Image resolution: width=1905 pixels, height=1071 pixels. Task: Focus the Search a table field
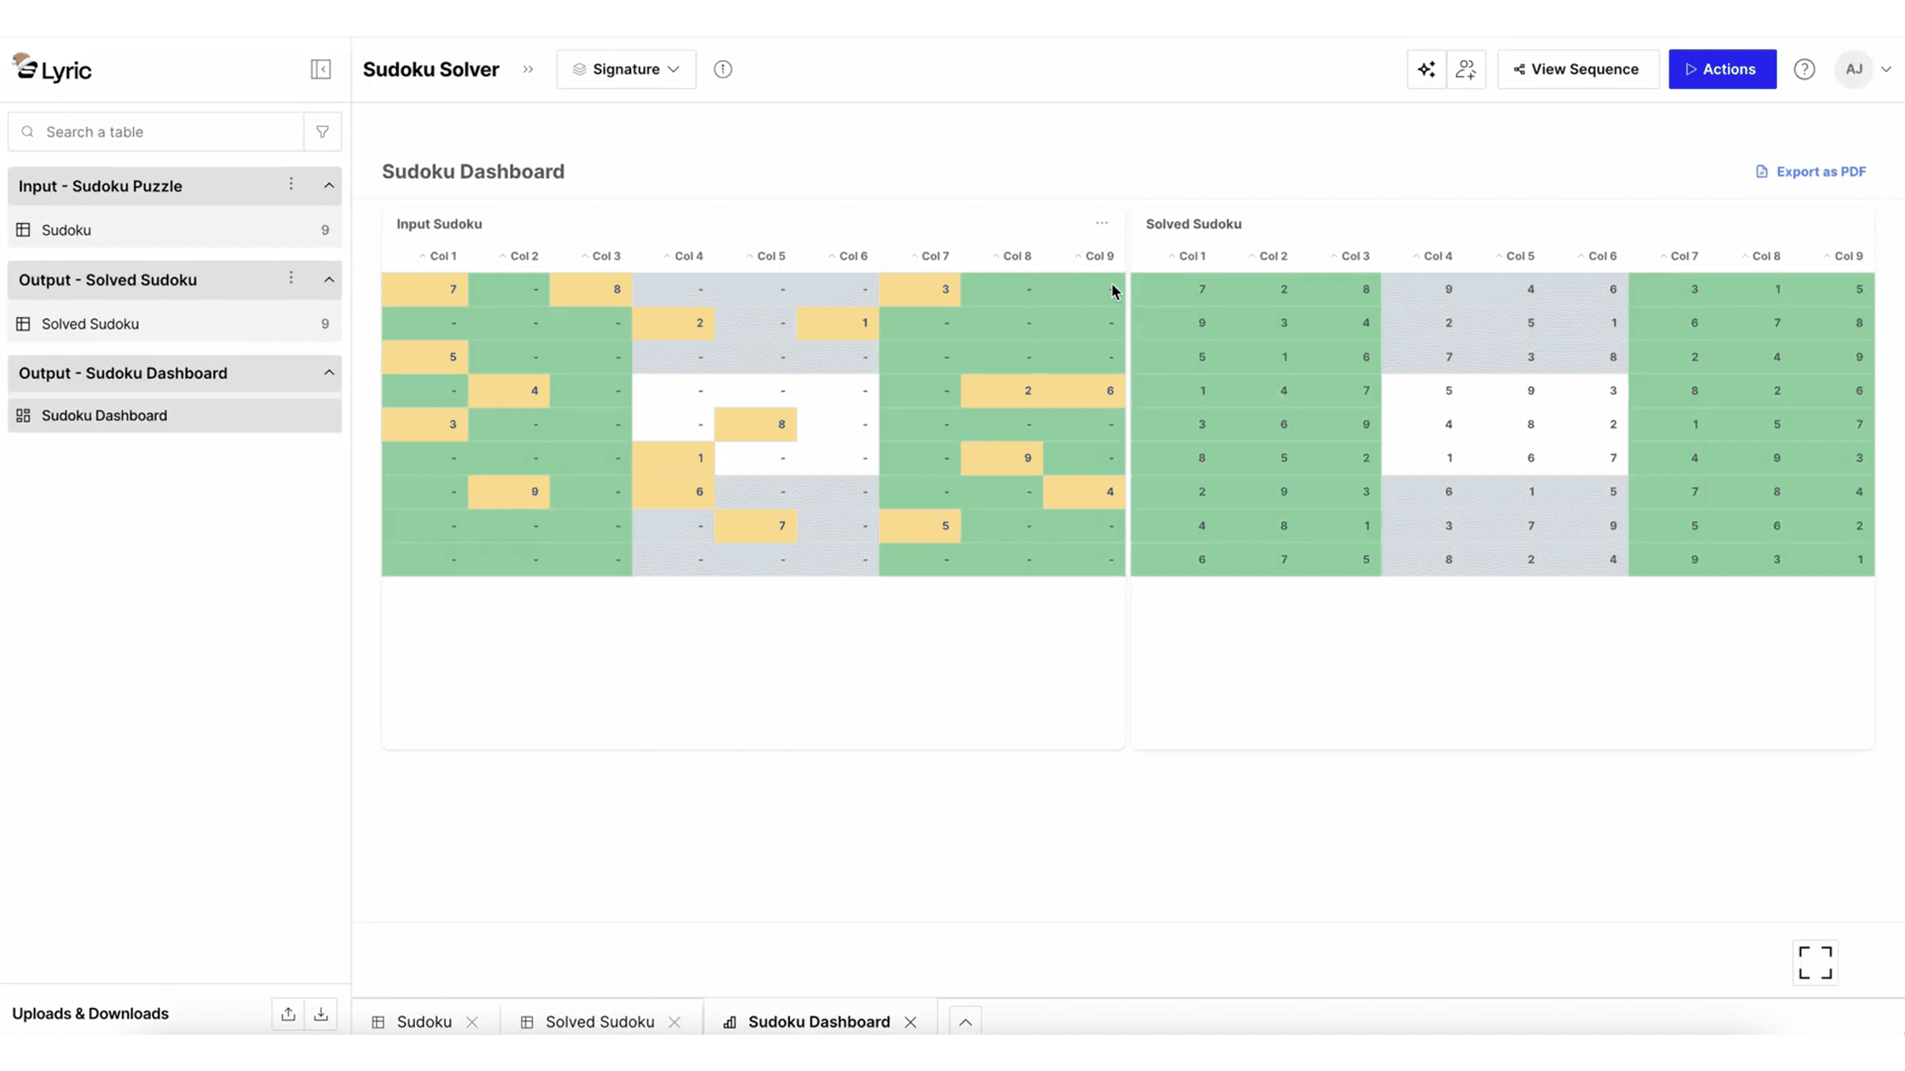click(x=167, y=132)
